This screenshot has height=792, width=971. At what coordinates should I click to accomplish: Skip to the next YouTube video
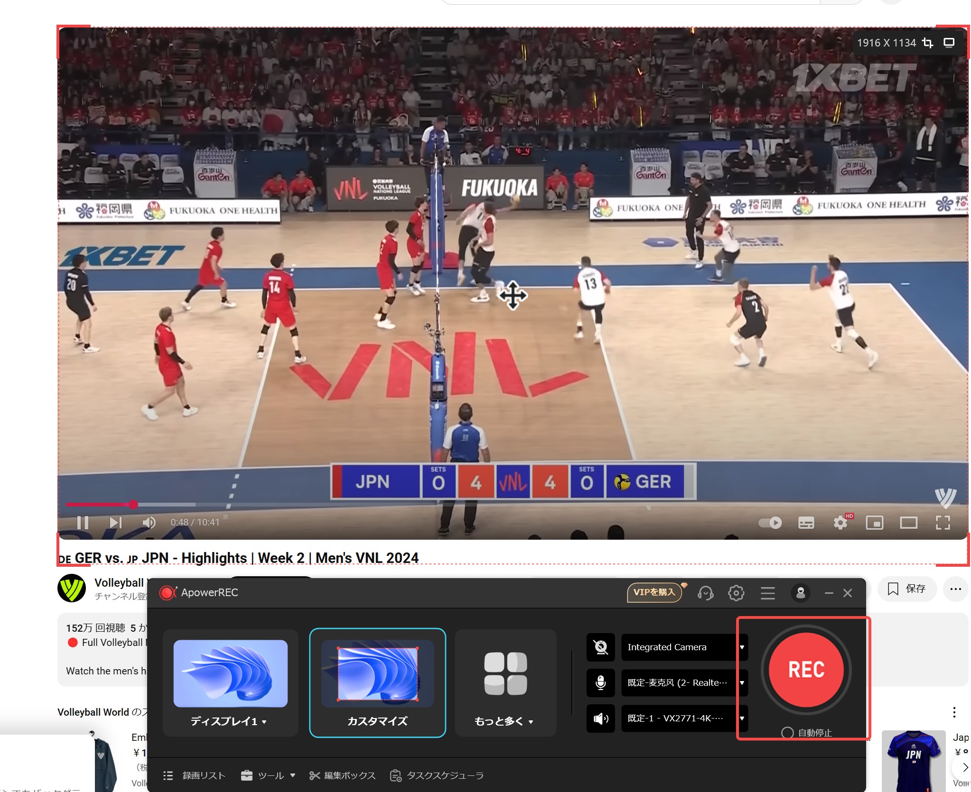coord(116,522)
